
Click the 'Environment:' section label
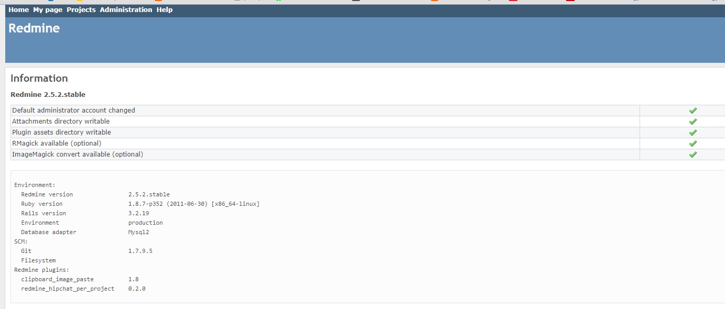(35, 185)
